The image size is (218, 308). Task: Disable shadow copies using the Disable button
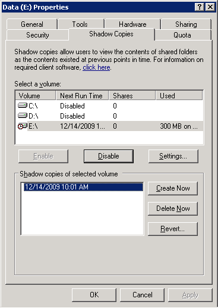(109, 156)
